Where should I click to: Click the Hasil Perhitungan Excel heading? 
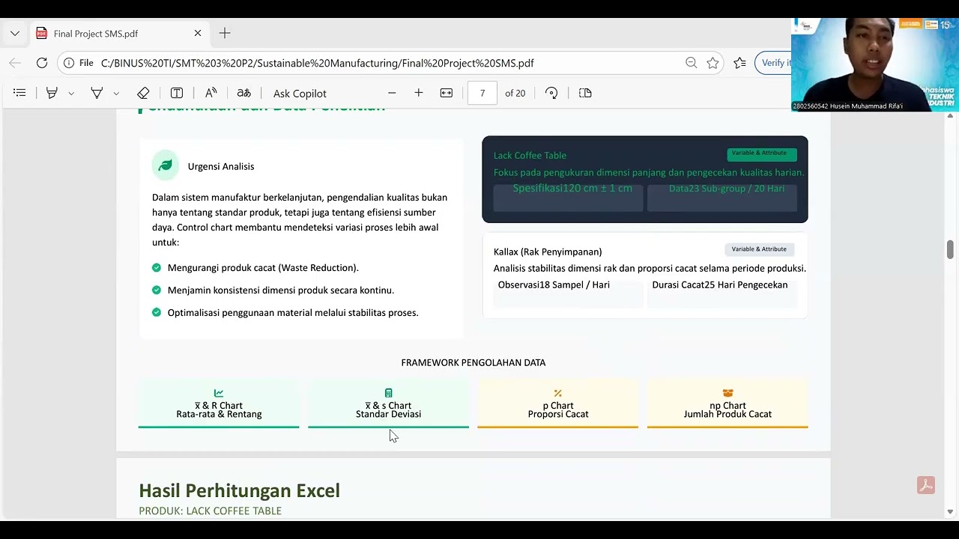240,490
